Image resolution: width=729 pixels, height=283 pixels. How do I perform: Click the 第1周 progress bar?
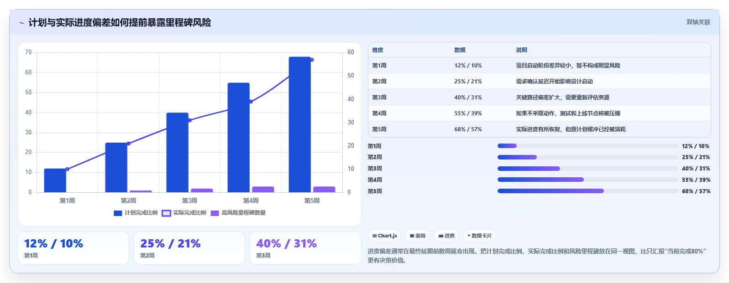pyautogui.click(x=587, y=146)
